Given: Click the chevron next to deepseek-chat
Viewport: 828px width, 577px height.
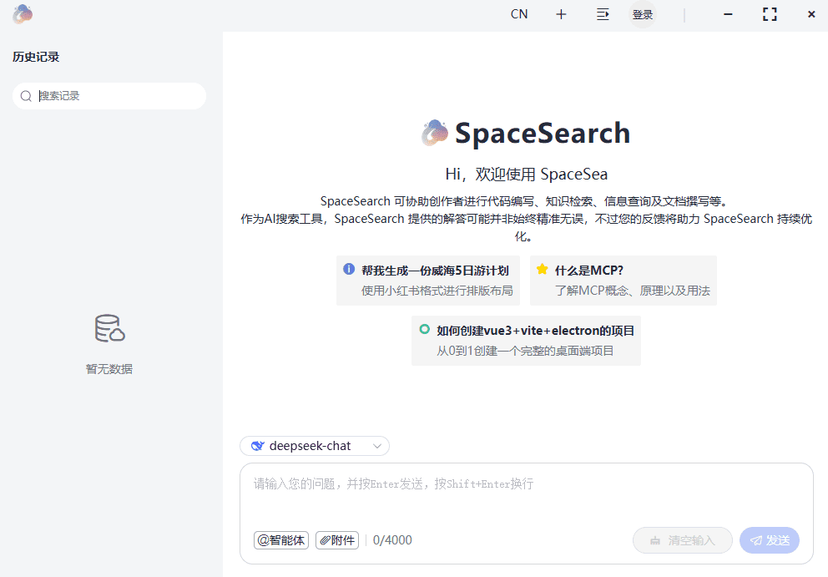Looking at the screenshot, I should click(376, 446).
